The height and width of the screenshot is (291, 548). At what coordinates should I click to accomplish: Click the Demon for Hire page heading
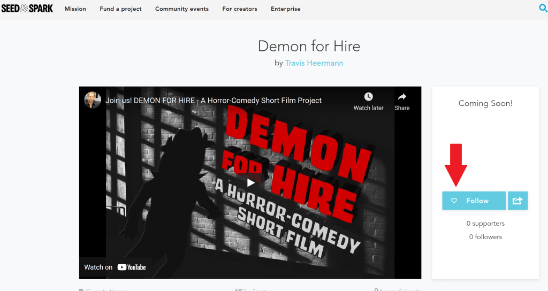(309, 46)
